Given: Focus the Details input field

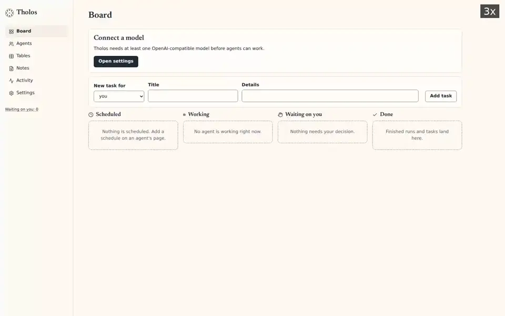Looking at the screenshot, I should [330, 96].
